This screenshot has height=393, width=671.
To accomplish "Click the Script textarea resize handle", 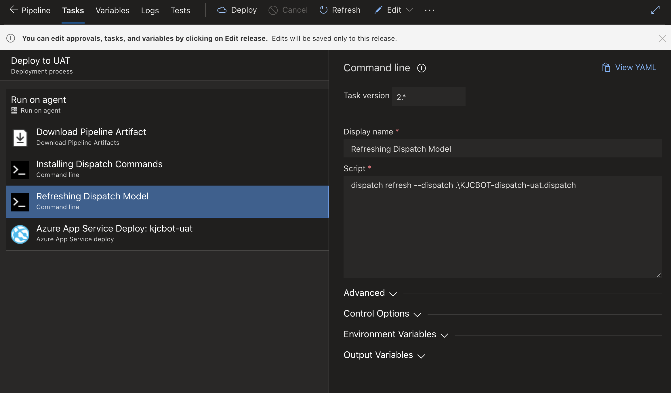I will pos(659,275).
